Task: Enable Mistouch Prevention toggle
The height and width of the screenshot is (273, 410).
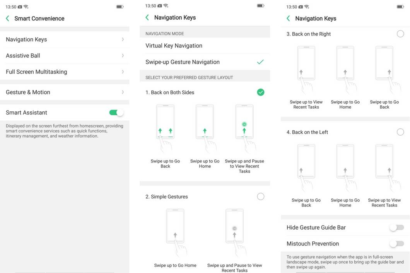Action: (x=397, y=244)
